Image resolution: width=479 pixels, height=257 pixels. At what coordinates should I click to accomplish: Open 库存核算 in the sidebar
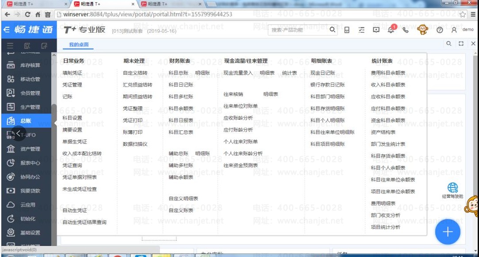click(26, 65)
